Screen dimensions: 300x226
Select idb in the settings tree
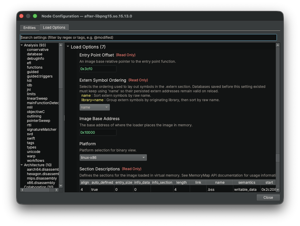pyautogui.click(x=29, y=85)
